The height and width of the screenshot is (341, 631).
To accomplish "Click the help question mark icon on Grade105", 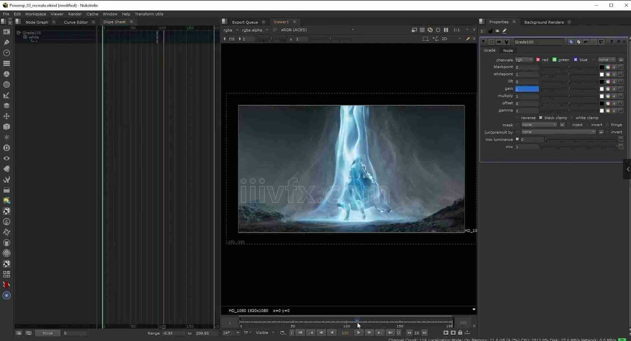I will [612, 42].
